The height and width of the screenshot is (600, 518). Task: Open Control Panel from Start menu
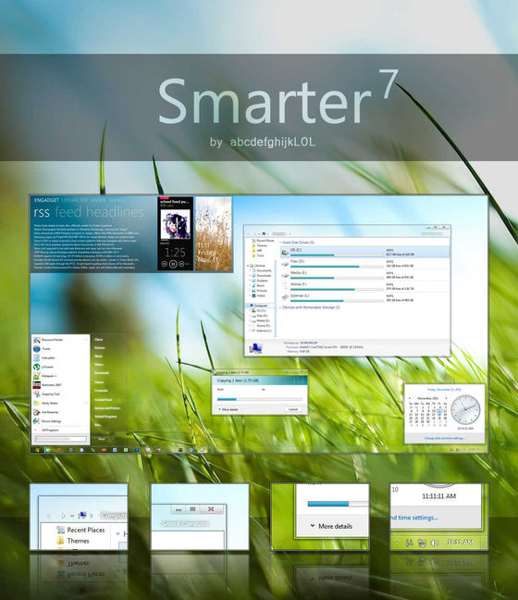pos(104,399)
